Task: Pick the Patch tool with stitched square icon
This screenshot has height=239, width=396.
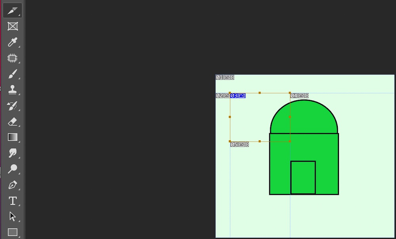Action: point(12,58)
